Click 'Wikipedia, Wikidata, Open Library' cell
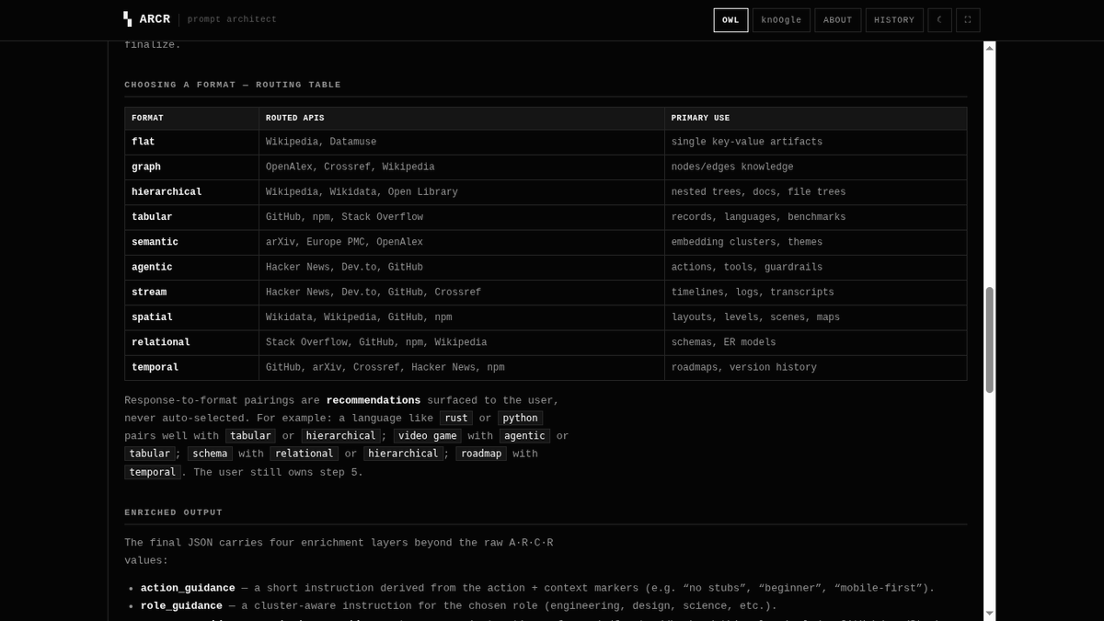 coord(462,192)
